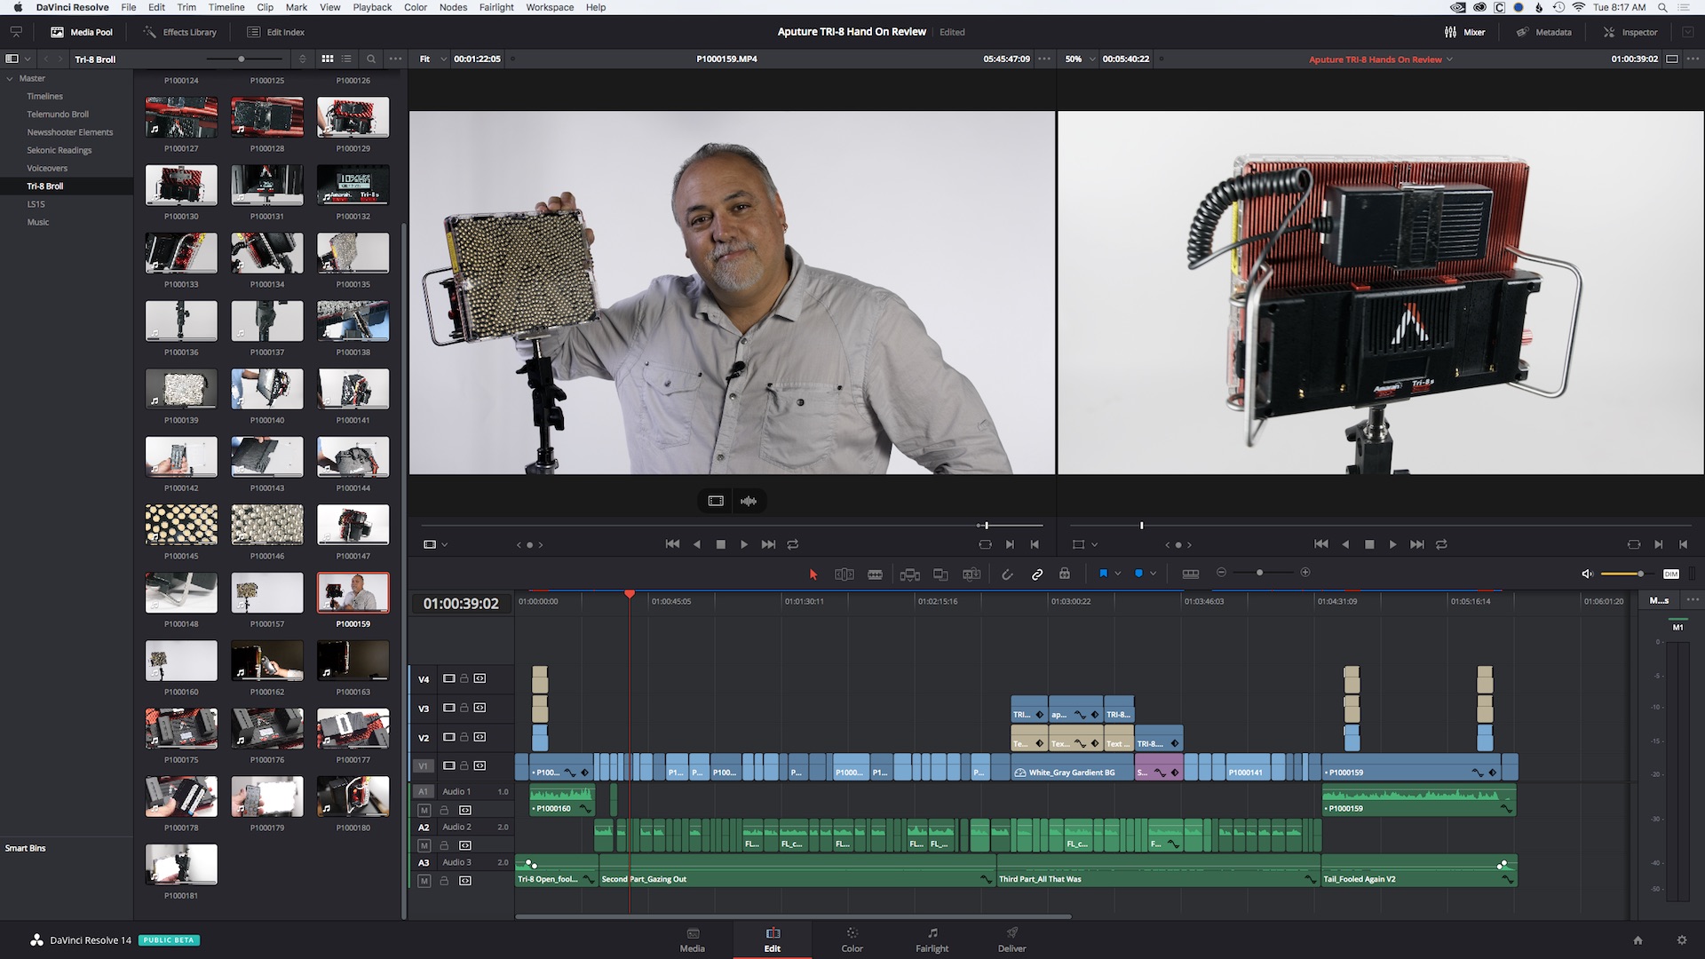
Task: Select the Snapping toggle icon in toolbar
Action: tap(1004, 573)
